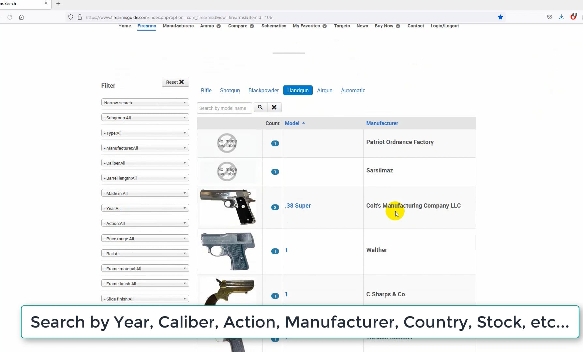
Task: Reload the page with refresh icon
Action: tap(10, 17)
